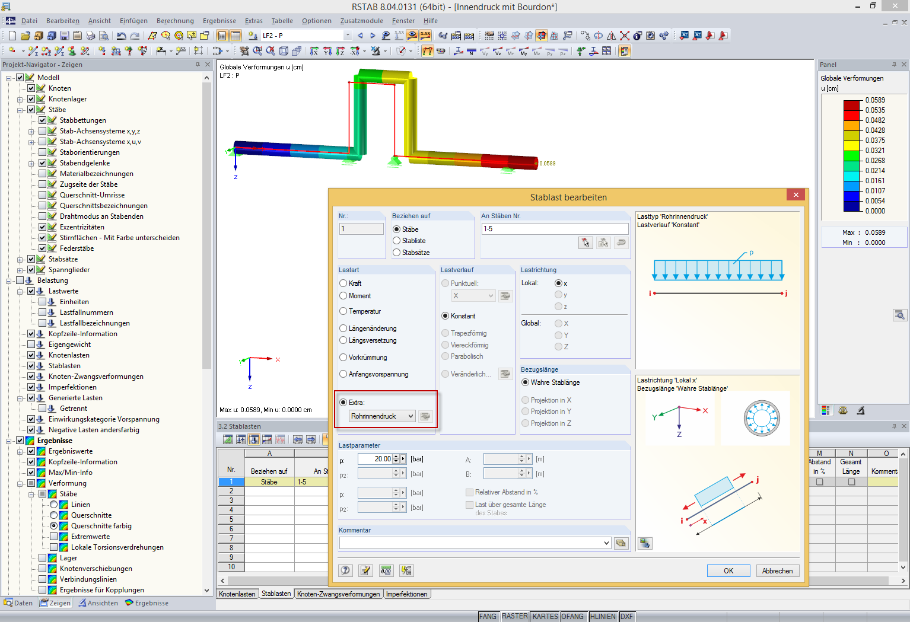Click the yellow swatch in color legend
Viewport: 910px width, 622px height.
tap(852, 146)
